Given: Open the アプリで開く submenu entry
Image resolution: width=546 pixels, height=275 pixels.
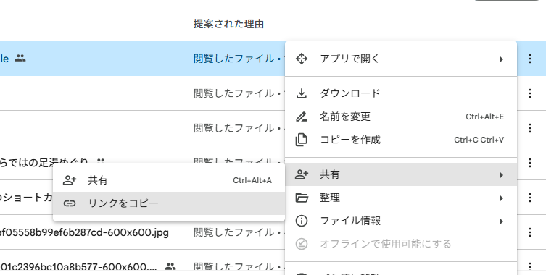Looking at the screenshot, I should click(401, 59).
